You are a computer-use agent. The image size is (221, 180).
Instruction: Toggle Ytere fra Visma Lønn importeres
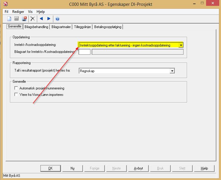16,94
